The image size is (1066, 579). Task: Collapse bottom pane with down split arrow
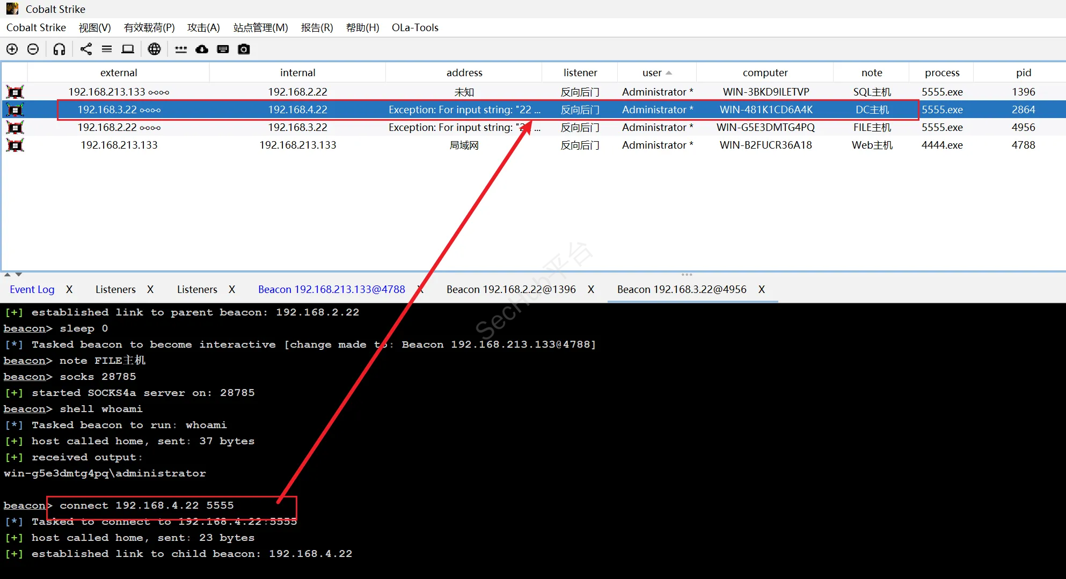pyautogui.click(x=19, y=274)
